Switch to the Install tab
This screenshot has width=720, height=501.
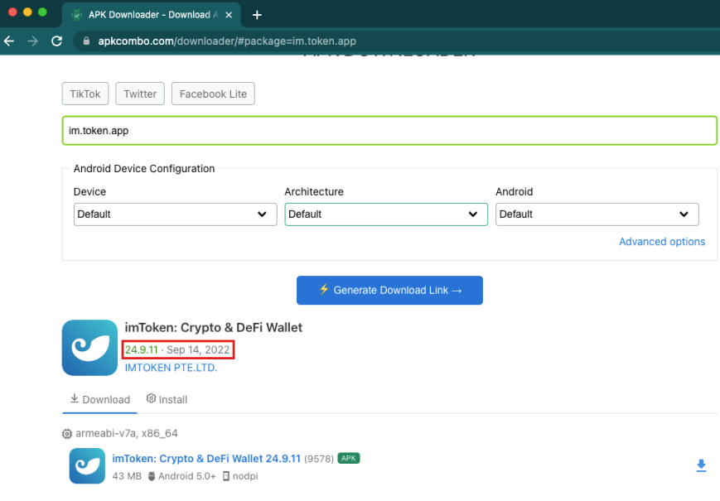pos(167,399)
